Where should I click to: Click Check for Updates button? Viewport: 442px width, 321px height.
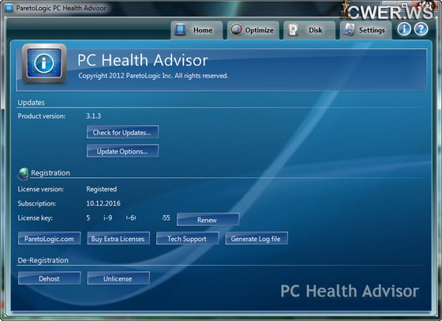[x=122, y=132]
